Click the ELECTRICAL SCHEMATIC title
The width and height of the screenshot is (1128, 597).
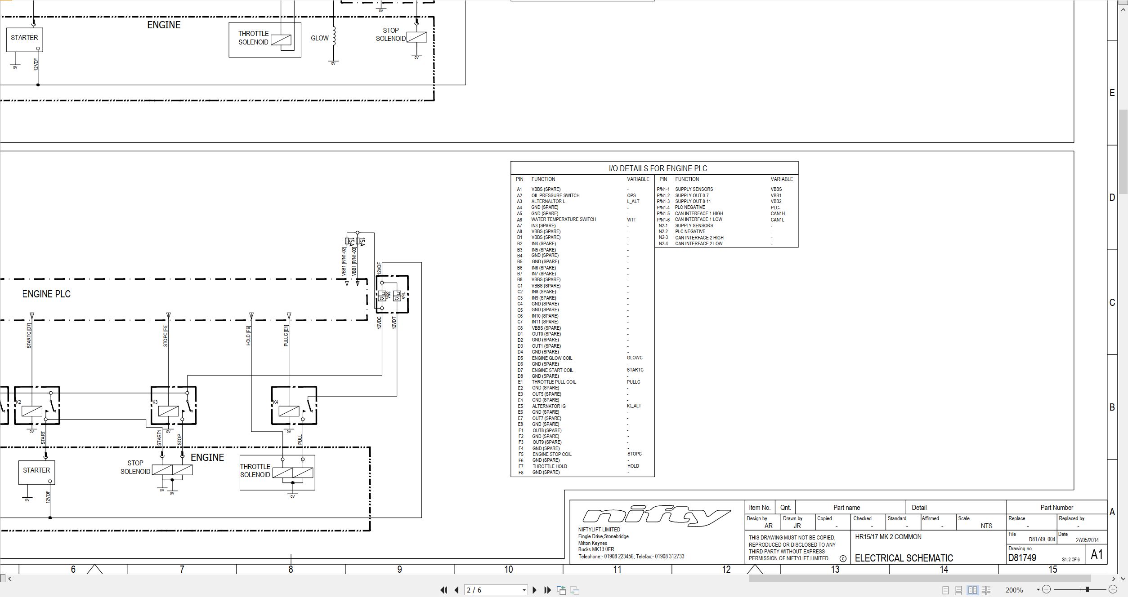[904, 558]
